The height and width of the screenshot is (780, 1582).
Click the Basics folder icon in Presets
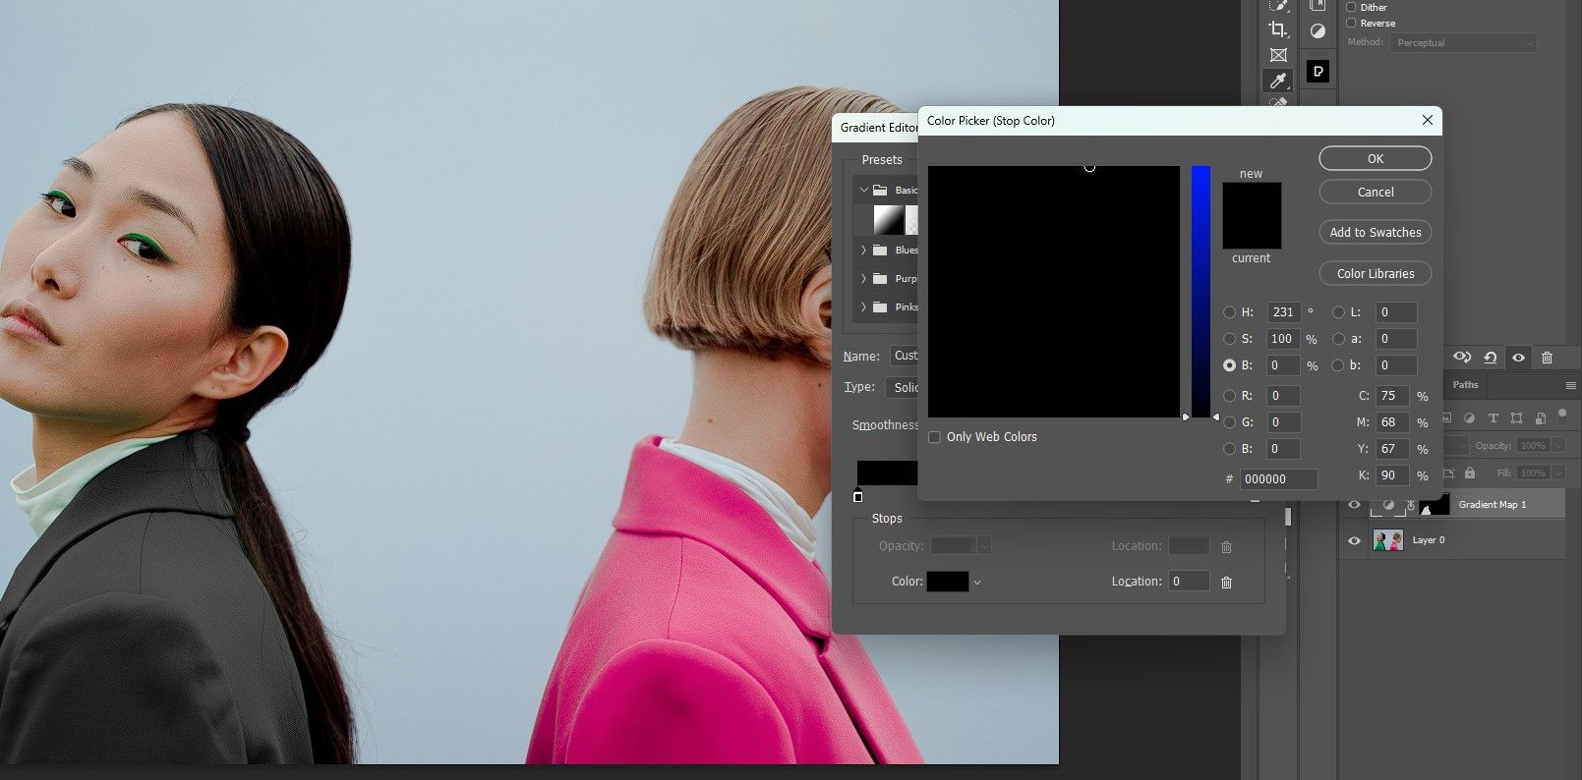pyautogui.click(x=880, y=190)
